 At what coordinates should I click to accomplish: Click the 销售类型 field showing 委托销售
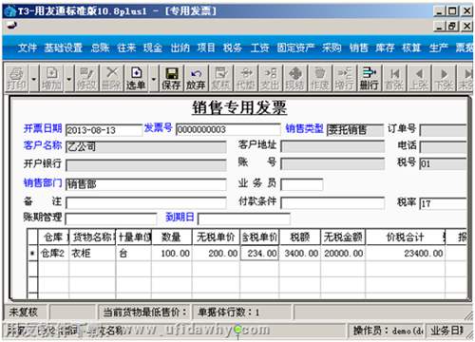coord(355,130)
